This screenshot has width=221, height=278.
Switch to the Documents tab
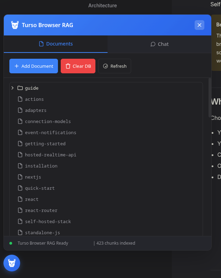tap(56, 44)
